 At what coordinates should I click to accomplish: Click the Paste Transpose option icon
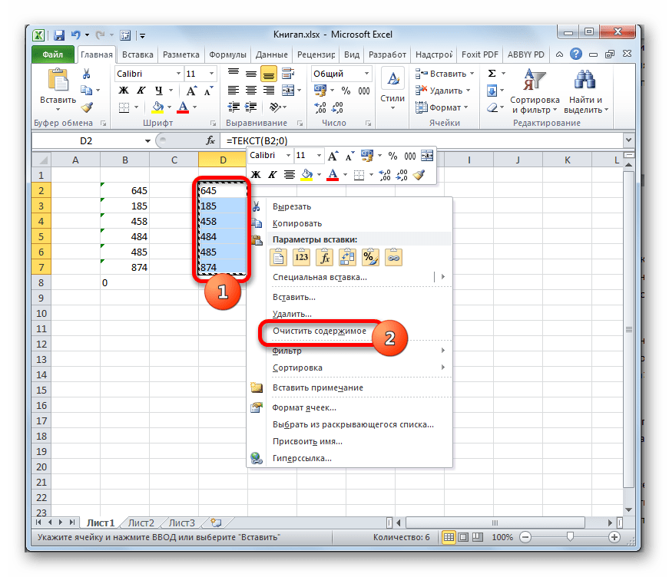click(x=347, y=257)
